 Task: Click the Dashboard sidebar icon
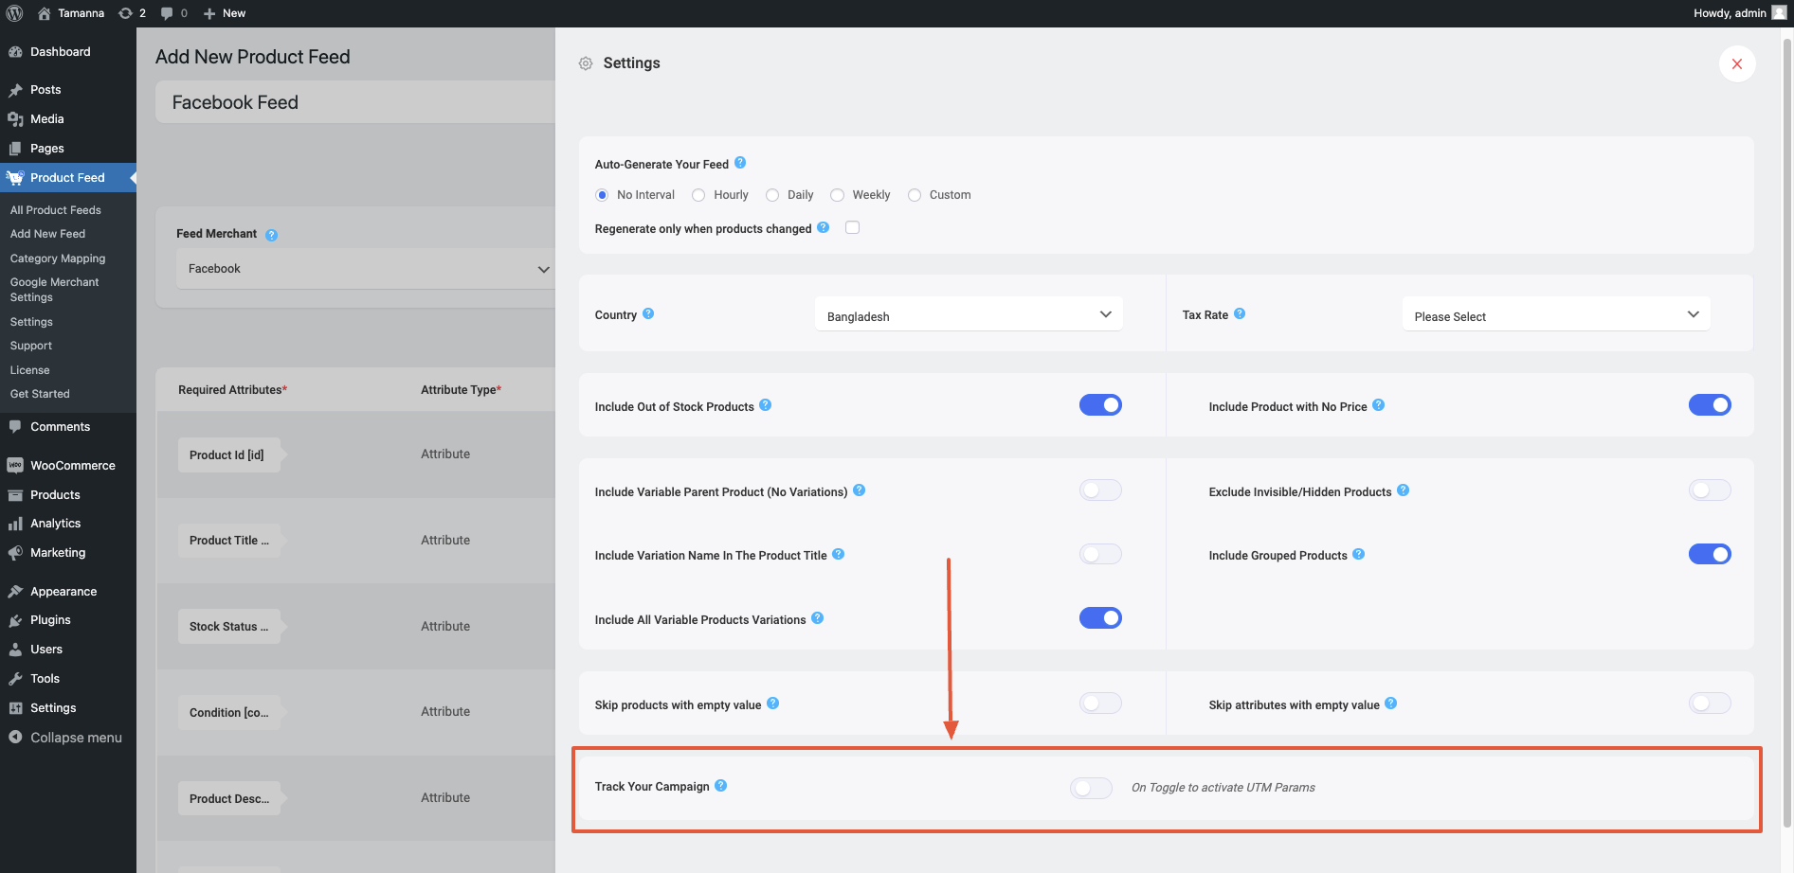(15, 52)
